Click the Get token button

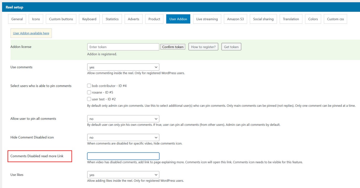pos(231,47)
